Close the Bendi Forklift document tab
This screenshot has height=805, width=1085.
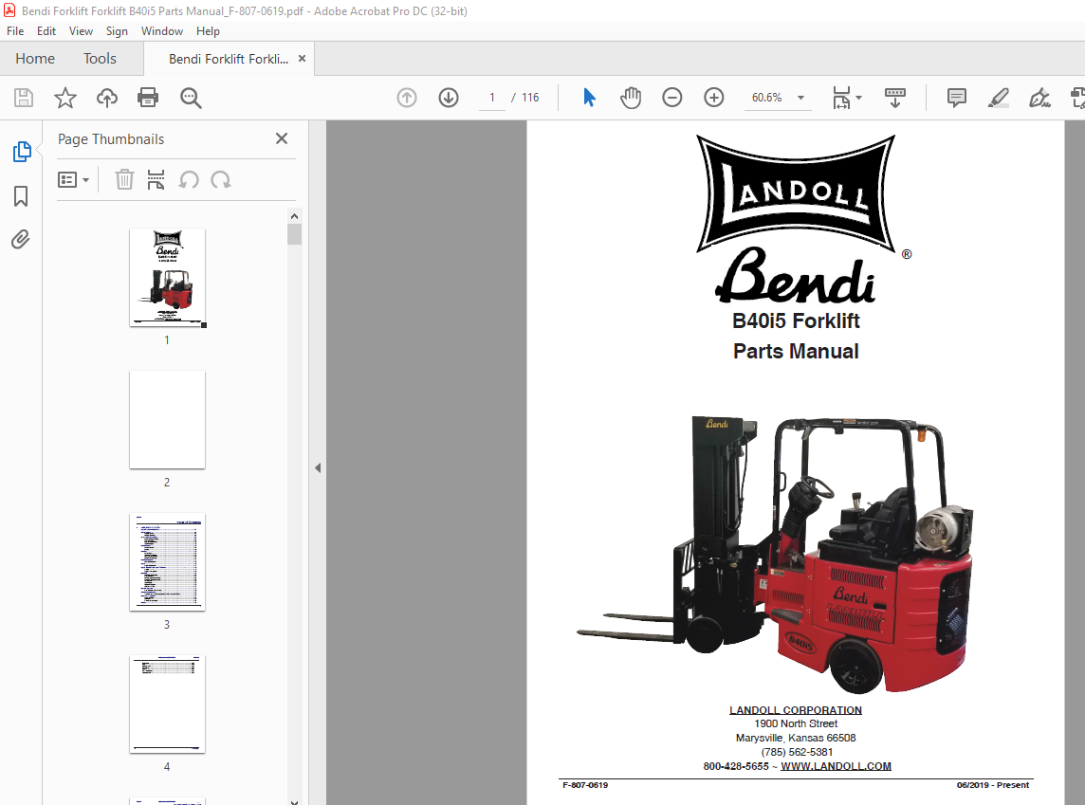coord(302,59)
